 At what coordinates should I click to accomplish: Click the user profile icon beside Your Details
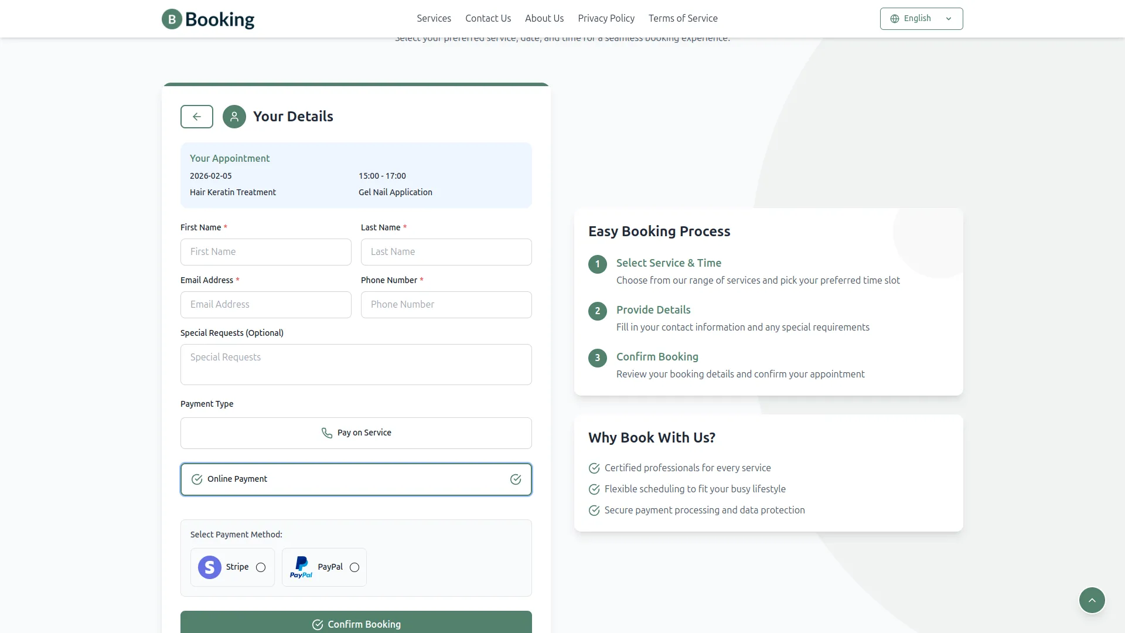(234, 117)
